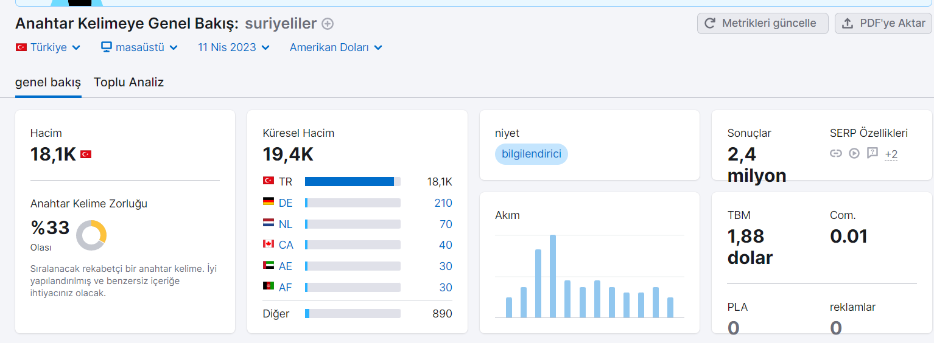Add the keyword suriyeliler with the plus icon
The width and height of the screenshot is (934, 343).
[x=328, y=24]
